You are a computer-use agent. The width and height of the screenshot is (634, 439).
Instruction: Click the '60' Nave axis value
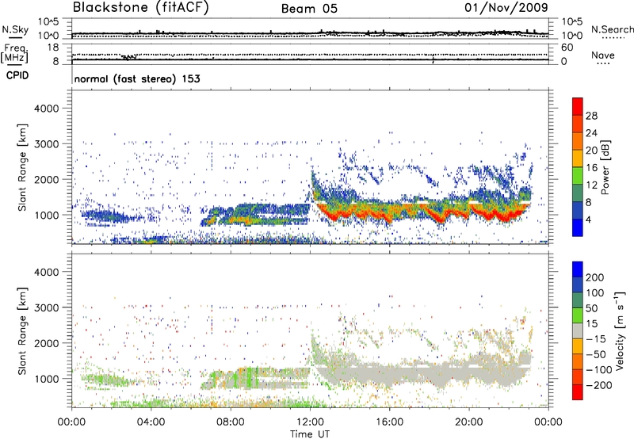567,48
